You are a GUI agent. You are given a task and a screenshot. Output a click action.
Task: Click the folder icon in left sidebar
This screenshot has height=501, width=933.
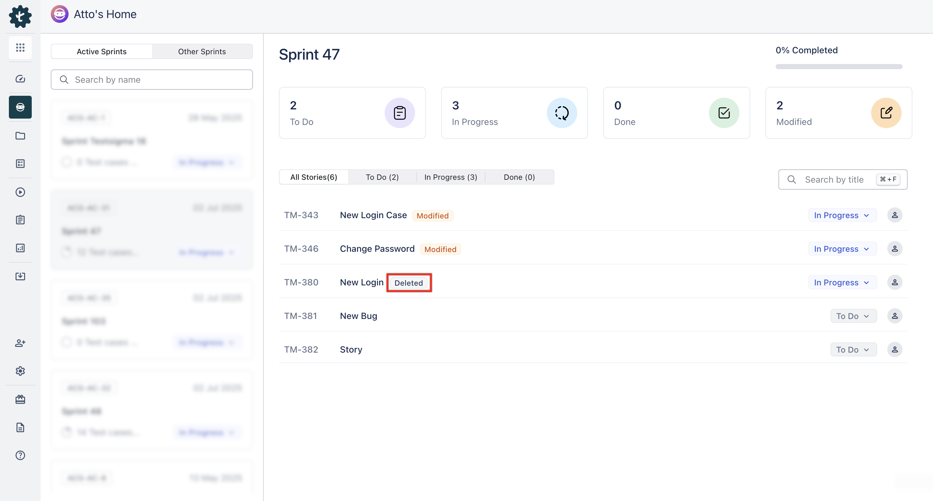click(x=20, y=136)
